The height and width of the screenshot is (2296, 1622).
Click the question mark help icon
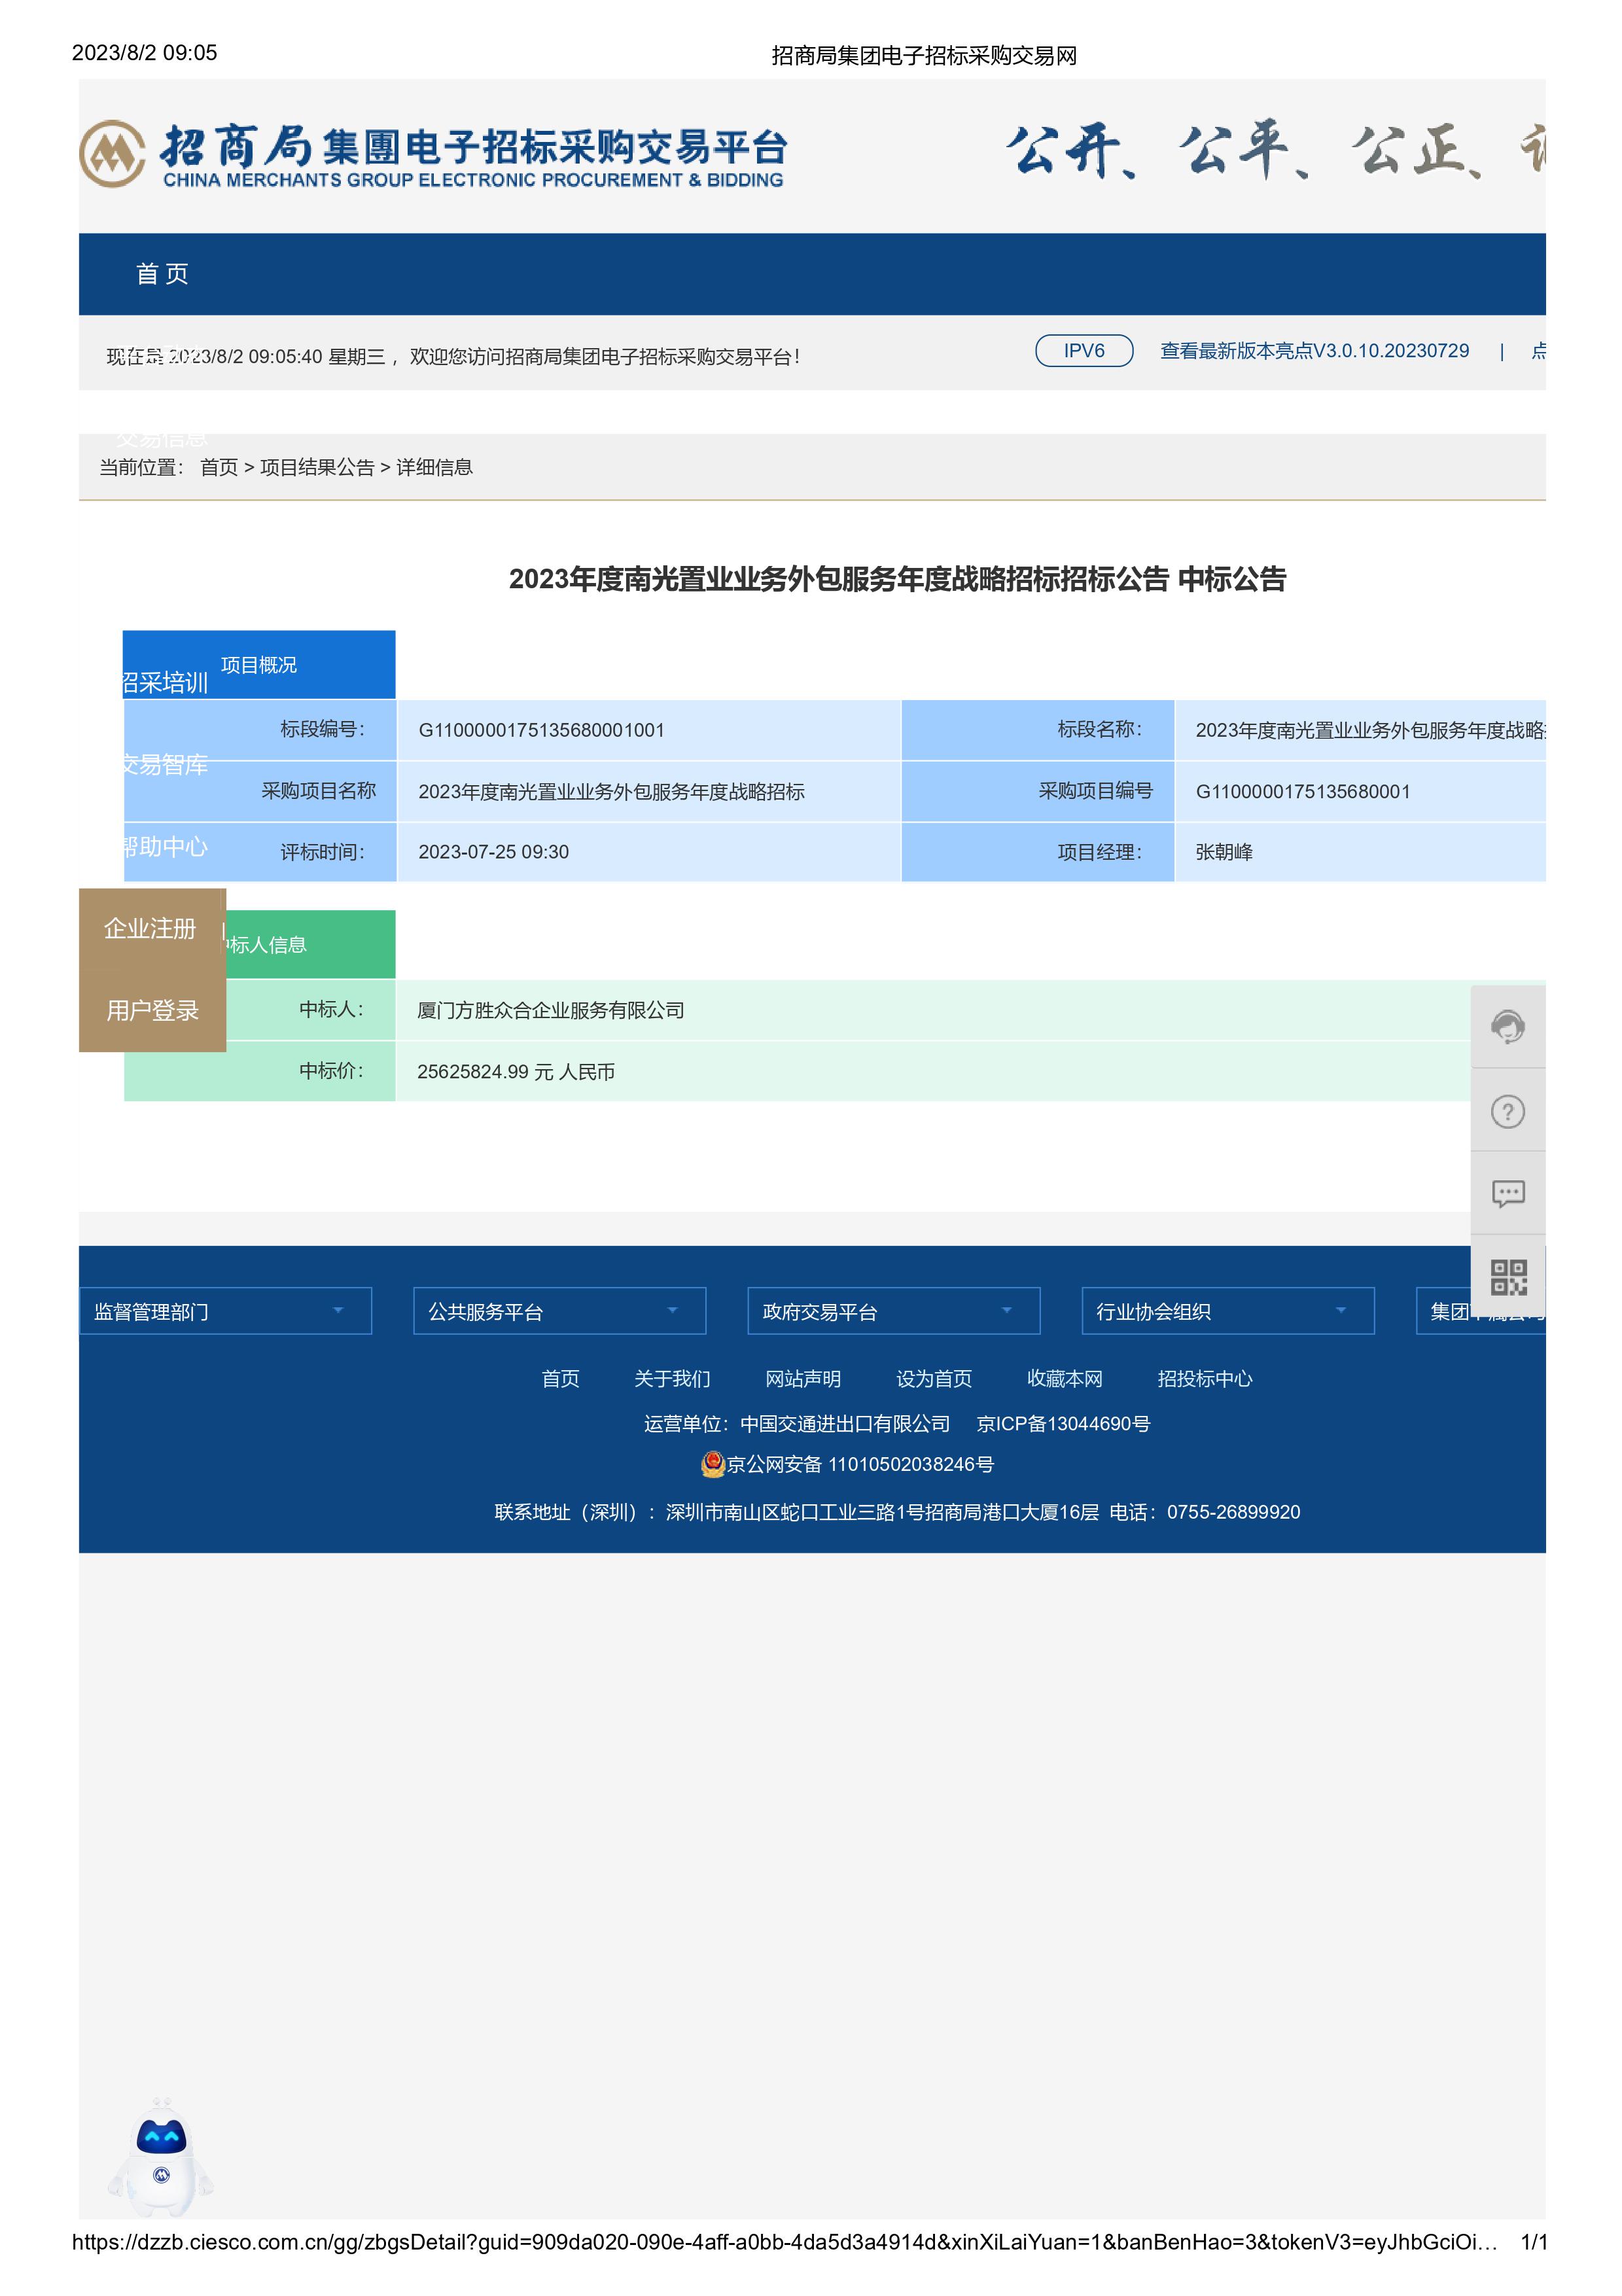[x=1507, y=1111]
